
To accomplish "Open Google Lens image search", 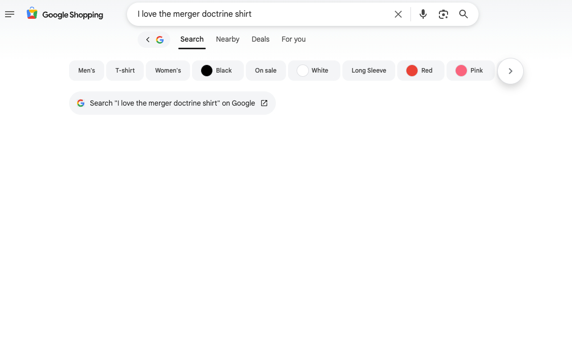I will 443,14.
